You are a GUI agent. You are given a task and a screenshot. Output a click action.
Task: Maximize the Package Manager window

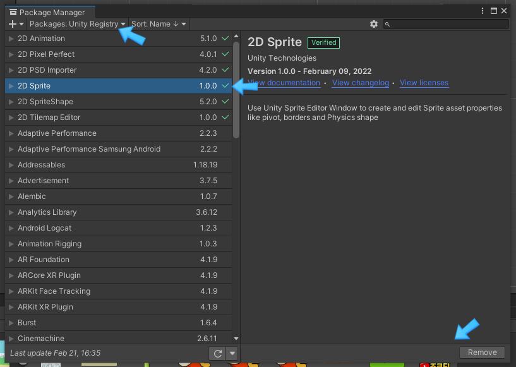tap(494, 11)
